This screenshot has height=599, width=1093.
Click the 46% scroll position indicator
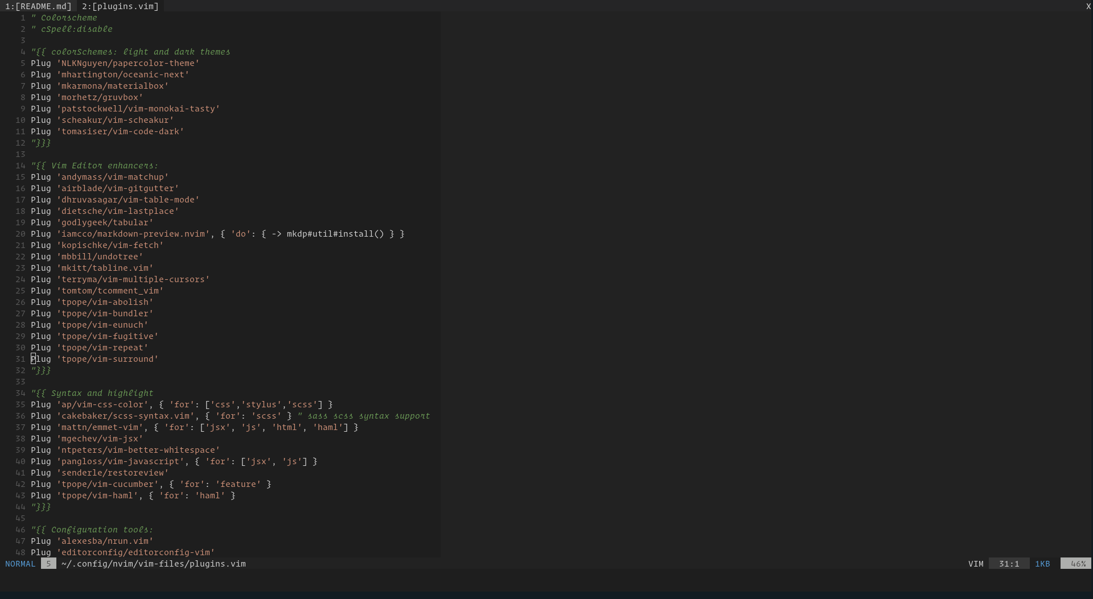click(x=1078, y=564)
